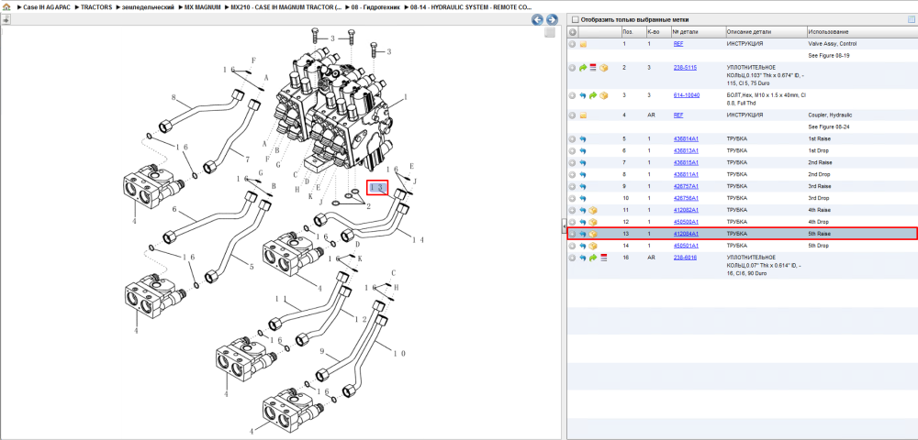Image resolution: width=918 pixels, height=440 pixels.
Task: Open the panel layout icon above parts table
Action: (911, 19)
